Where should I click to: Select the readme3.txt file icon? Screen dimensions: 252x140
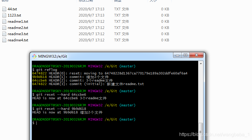point(4,34)
